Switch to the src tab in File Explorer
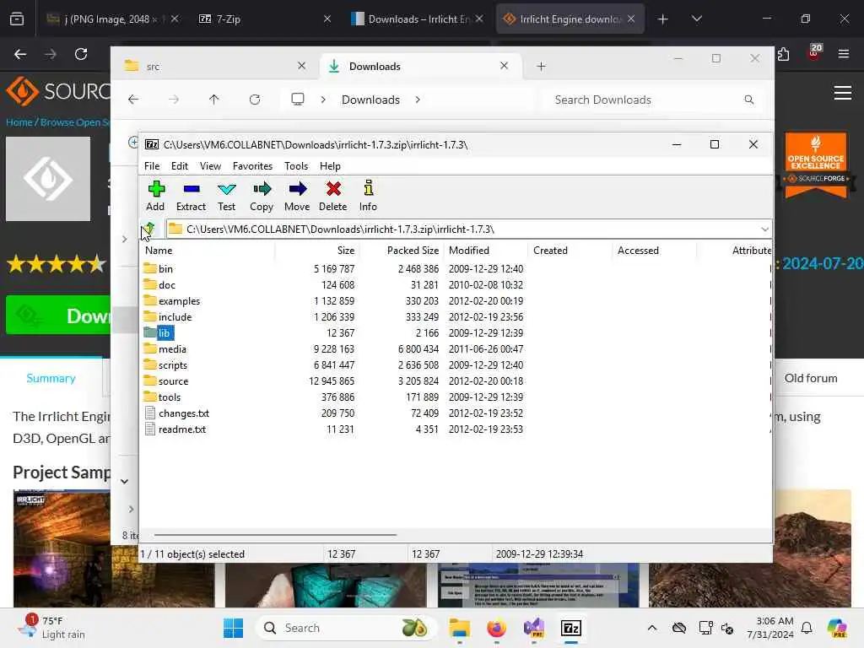This screenshot has width=864, height=648. click(x=215, y=66)
